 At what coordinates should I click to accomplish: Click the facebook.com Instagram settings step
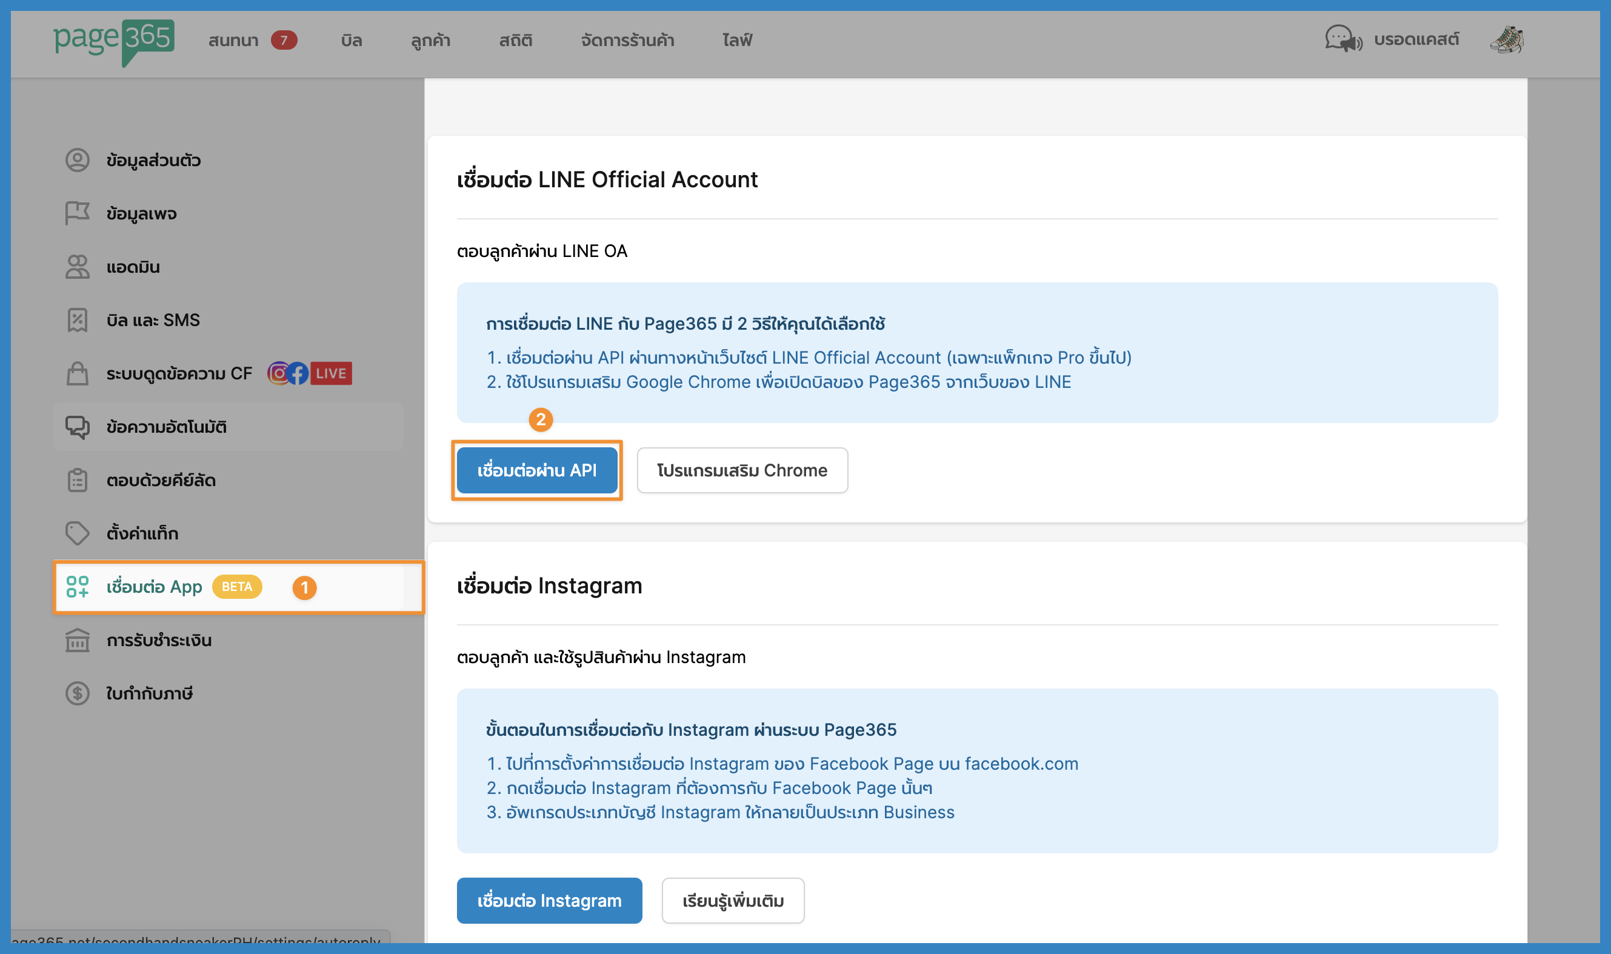tap(782, 764)
